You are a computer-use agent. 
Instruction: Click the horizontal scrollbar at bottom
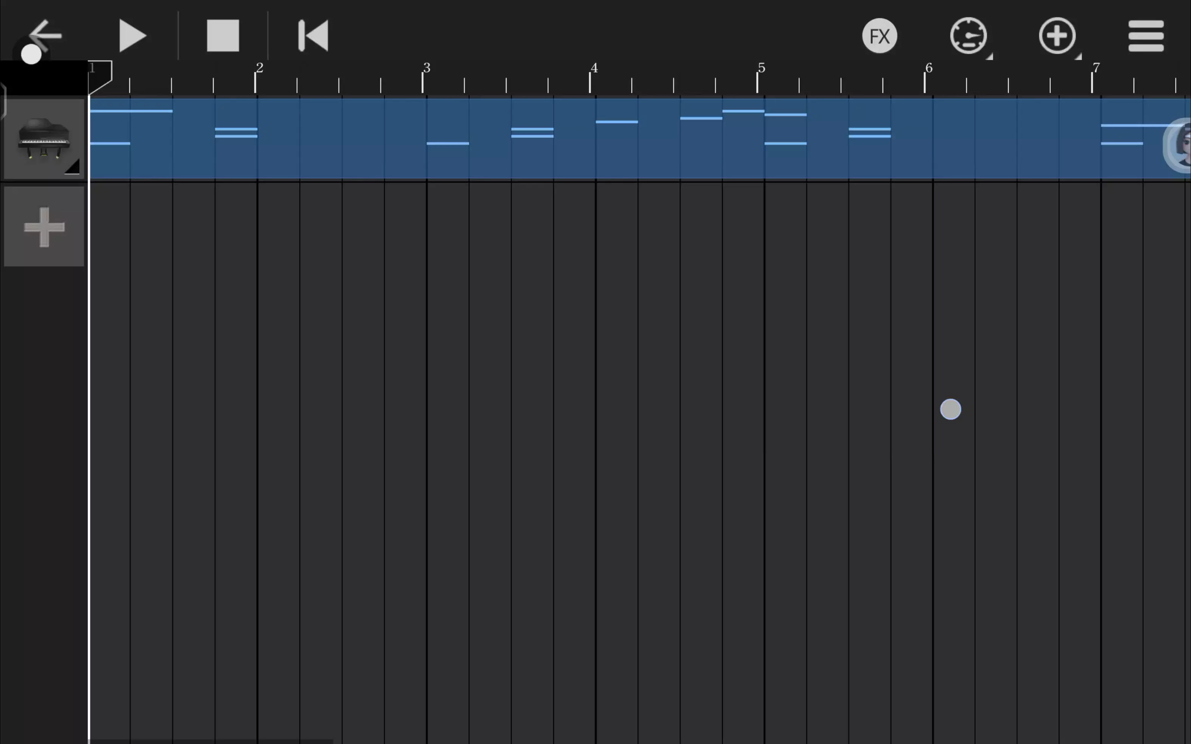click(212, 741)
